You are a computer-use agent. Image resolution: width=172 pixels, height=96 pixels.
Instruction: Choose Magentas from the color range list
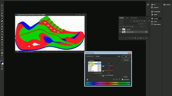(95, 71)
